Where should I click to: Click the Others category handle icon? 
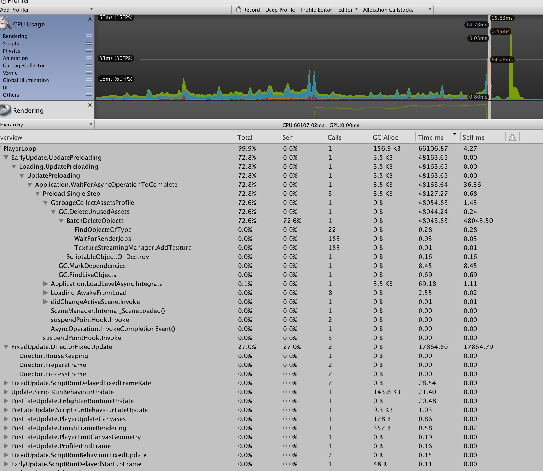[89, 95]
